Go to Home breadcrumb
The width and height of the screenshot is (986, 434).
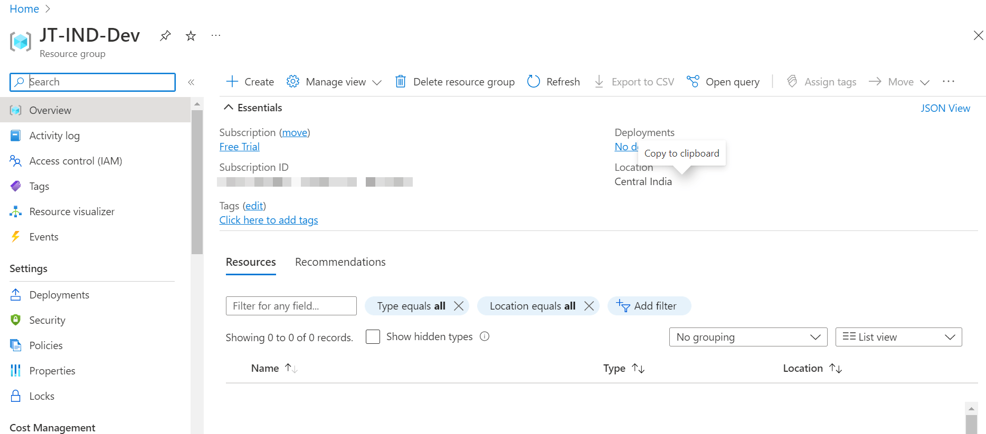[x=24, y=9]
